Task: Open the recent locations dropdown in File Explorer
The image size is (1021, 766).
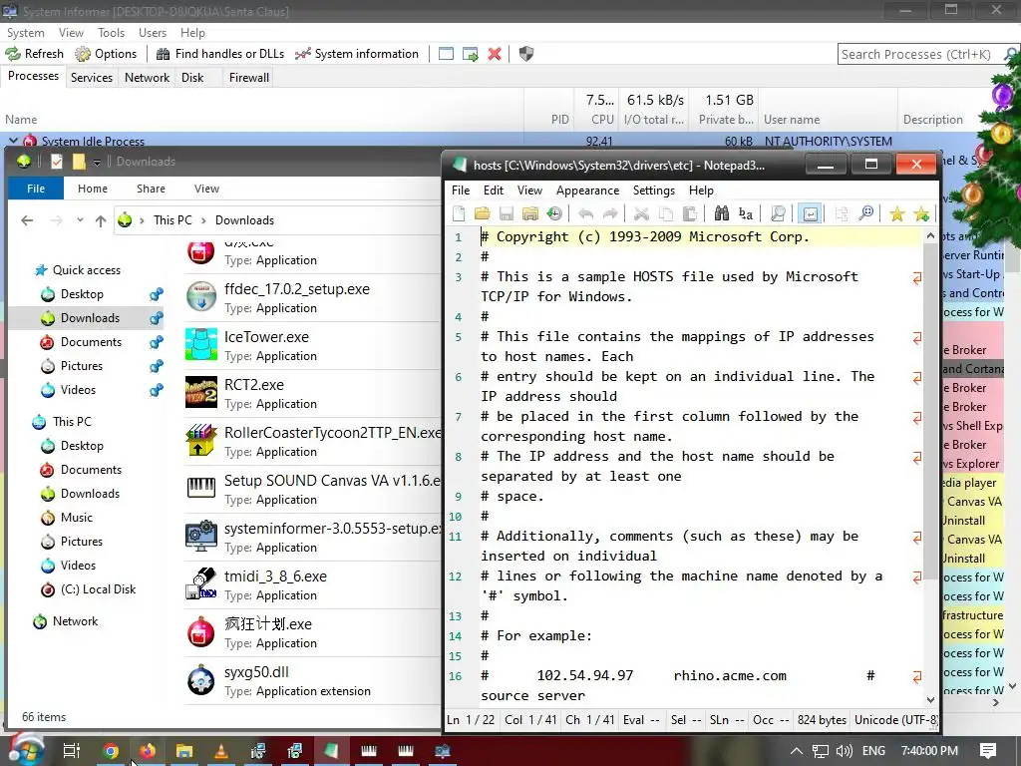Action: click(80, 220)
